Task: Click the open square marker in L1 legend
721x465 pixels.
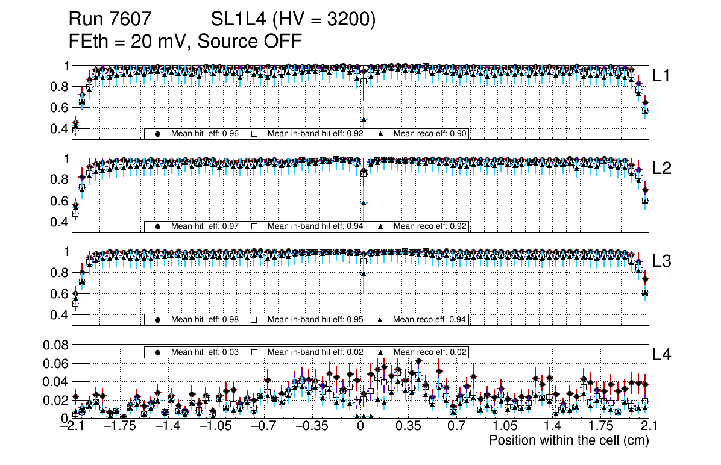Action: pyautogui.click(x=254, y=134)
